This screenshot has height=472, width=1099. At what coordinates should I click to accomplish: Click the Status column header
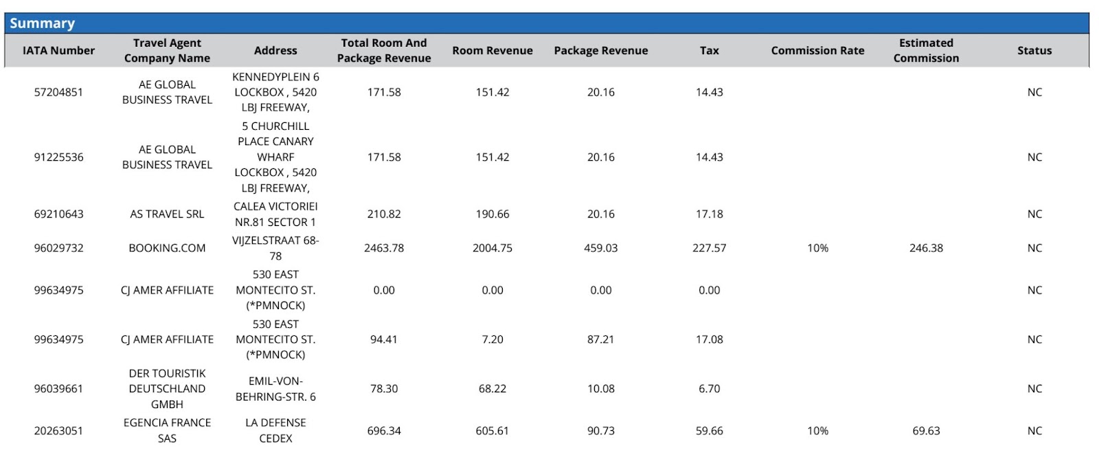(1034, 50)
